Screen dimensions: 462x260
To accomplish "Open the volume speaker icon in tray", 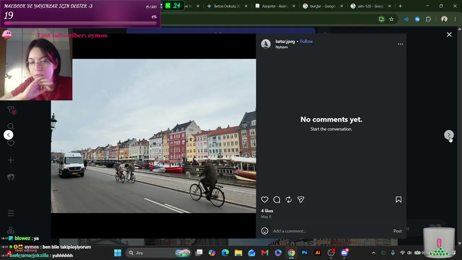I will click(x=409, y=253).
